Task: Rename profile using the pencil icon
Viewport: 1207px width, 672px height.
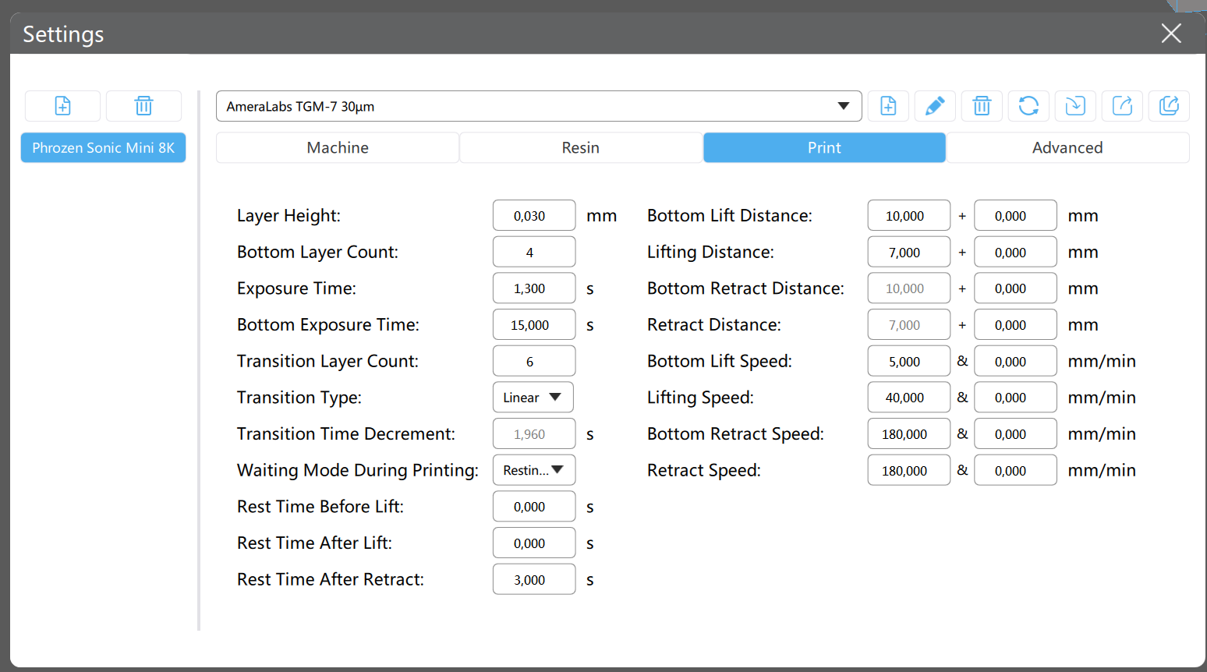Action: click(x=935, y=106)
